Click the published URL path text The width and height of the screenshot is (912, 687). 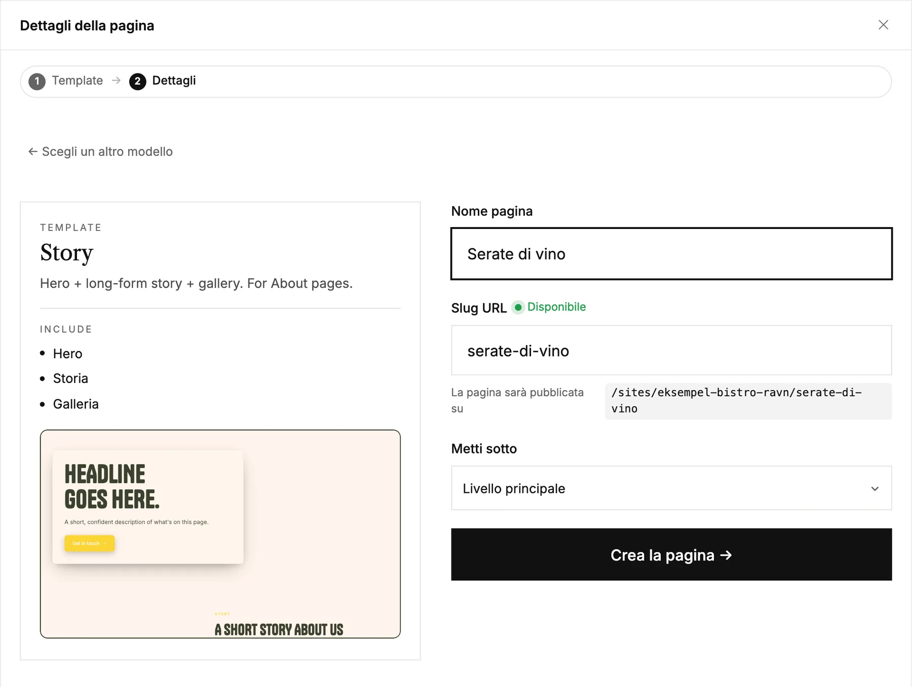point(748,401)
